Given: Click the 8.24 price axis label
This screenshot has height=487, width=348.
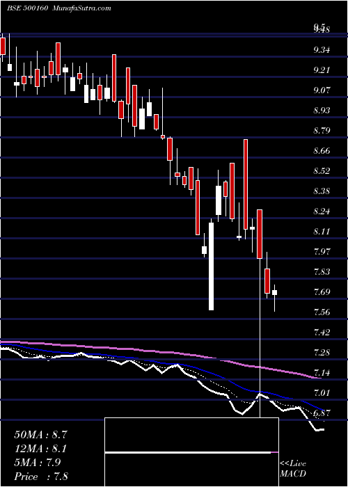Looking at the screenshot, I should point(322,211).
